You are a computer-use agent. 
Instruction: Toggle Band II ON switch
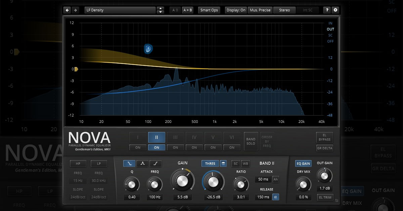click(156, 147)
